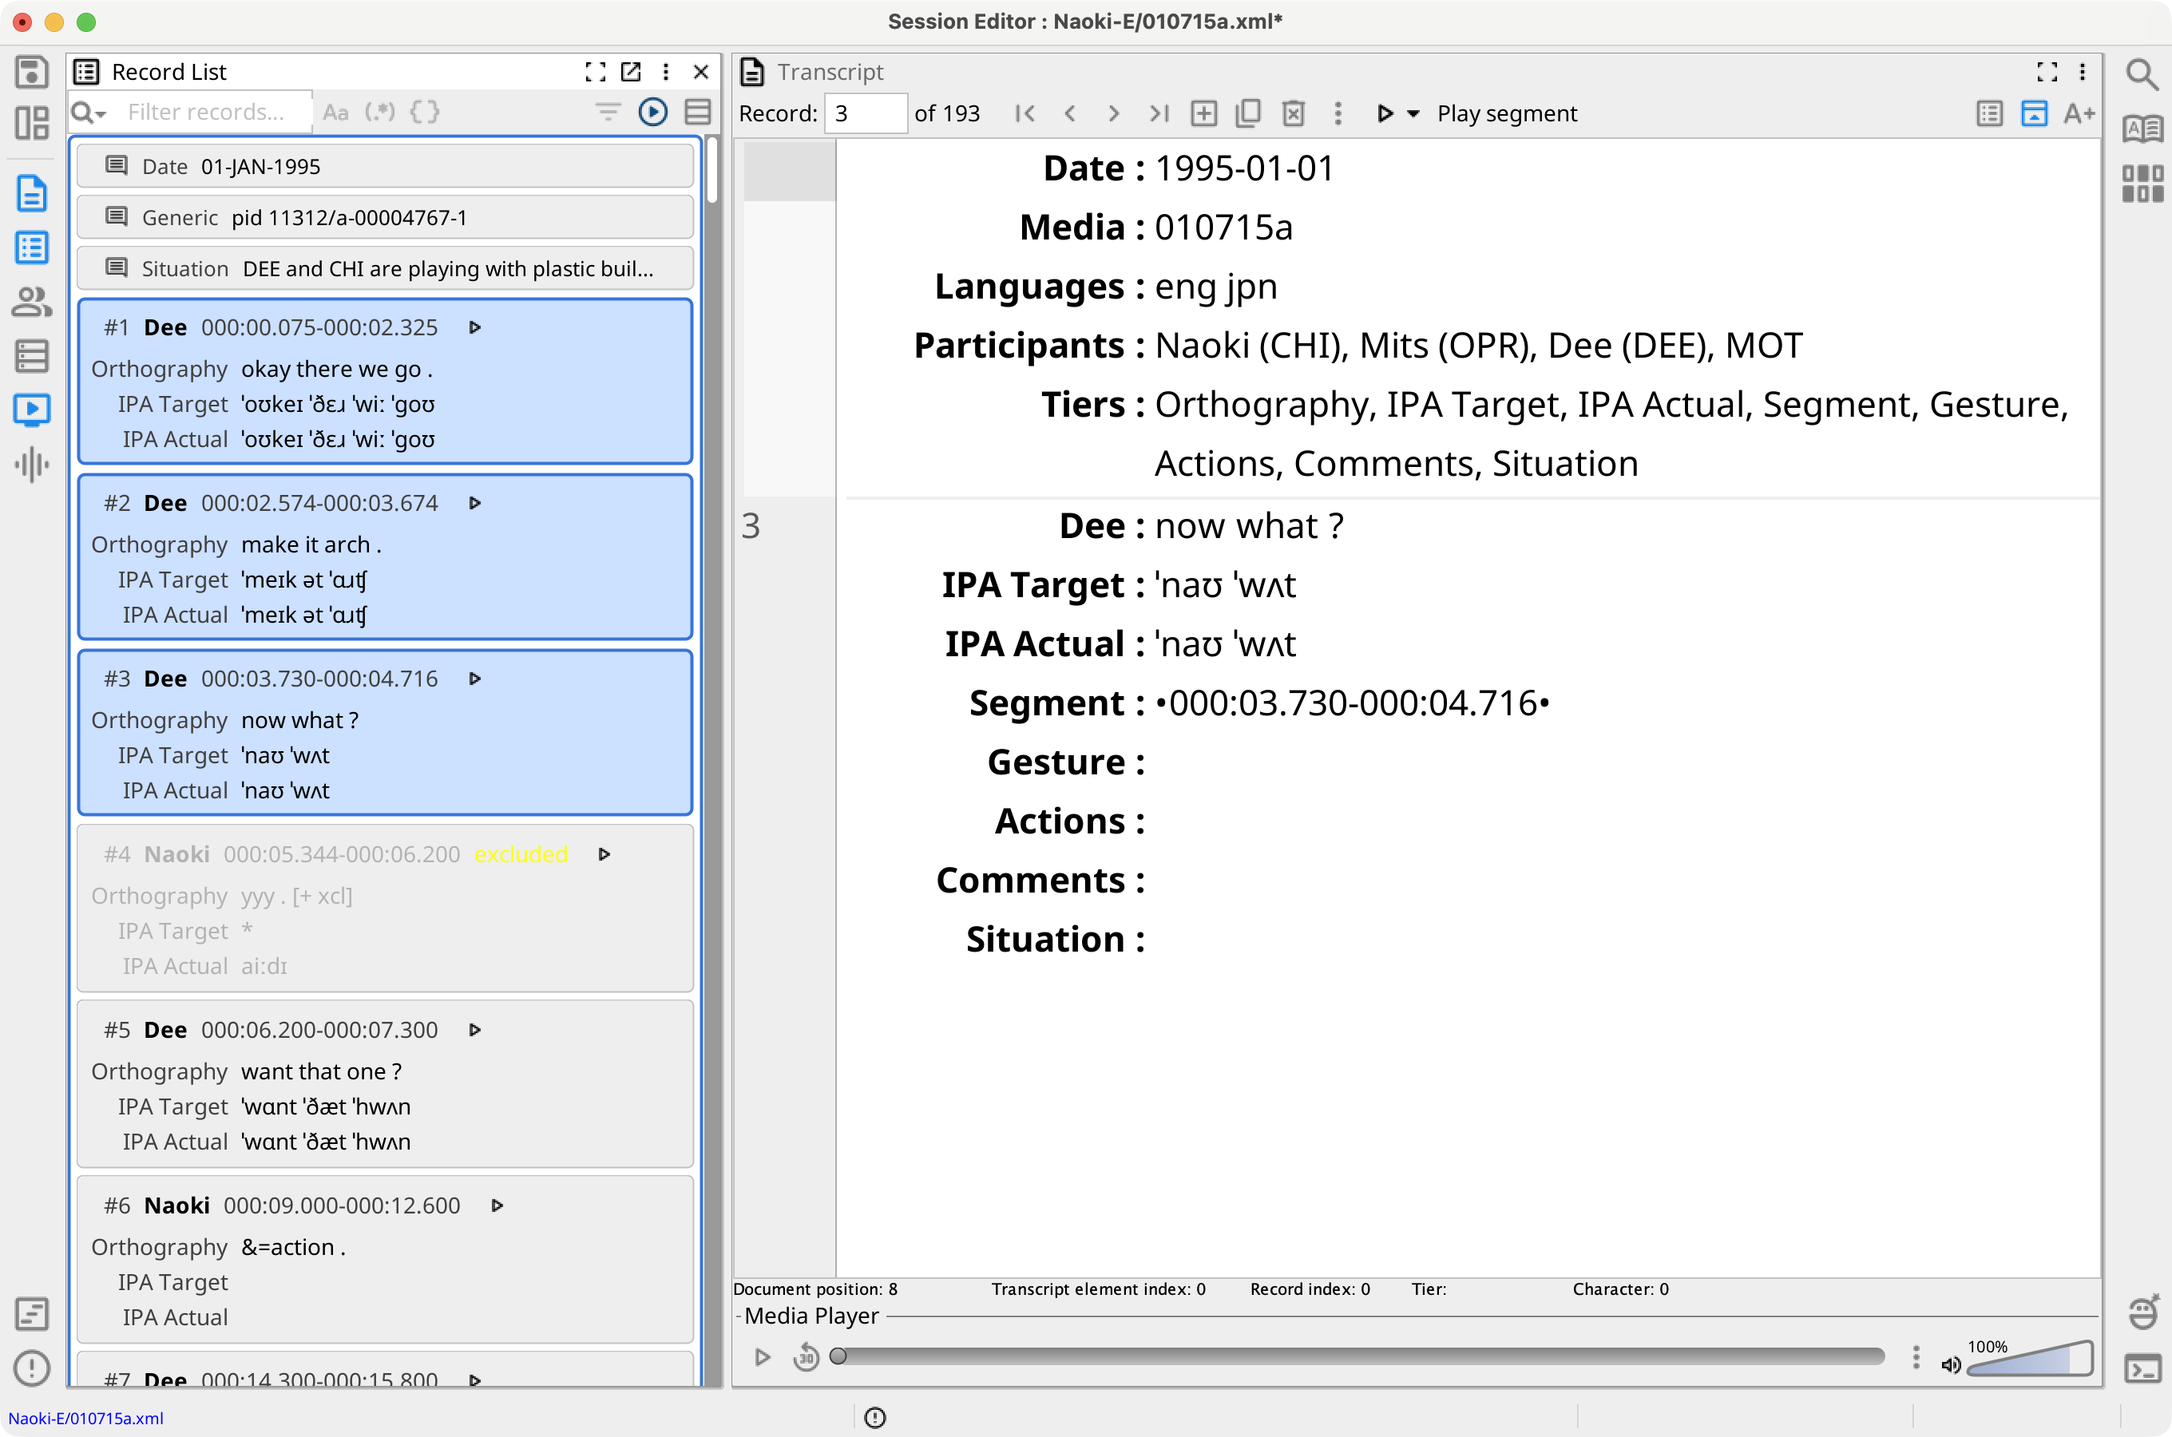Add a new record after current
The image size is (2172, 1437).
[x=1203, y=113]
